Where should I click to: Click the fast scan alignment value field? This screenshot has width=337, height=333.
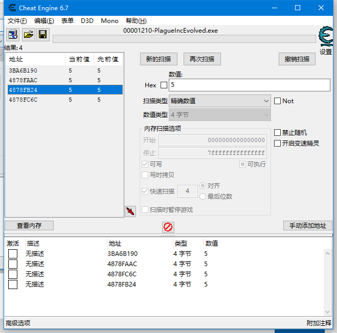187,191
